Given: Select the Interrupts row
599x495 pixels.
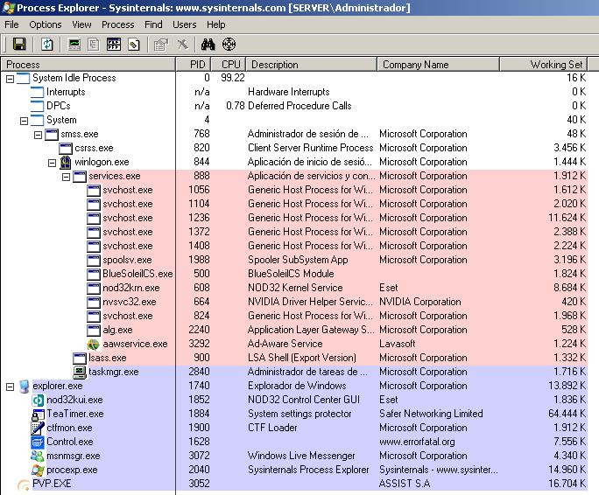Looking at the screenshot, I should (293, 92).
